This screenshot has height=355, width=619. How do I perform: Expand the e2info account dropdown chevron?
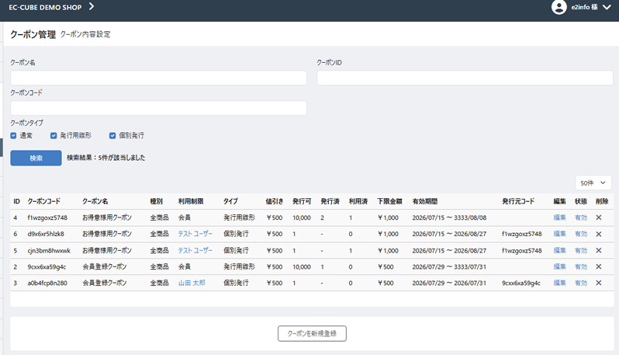(x=607, y=7)
